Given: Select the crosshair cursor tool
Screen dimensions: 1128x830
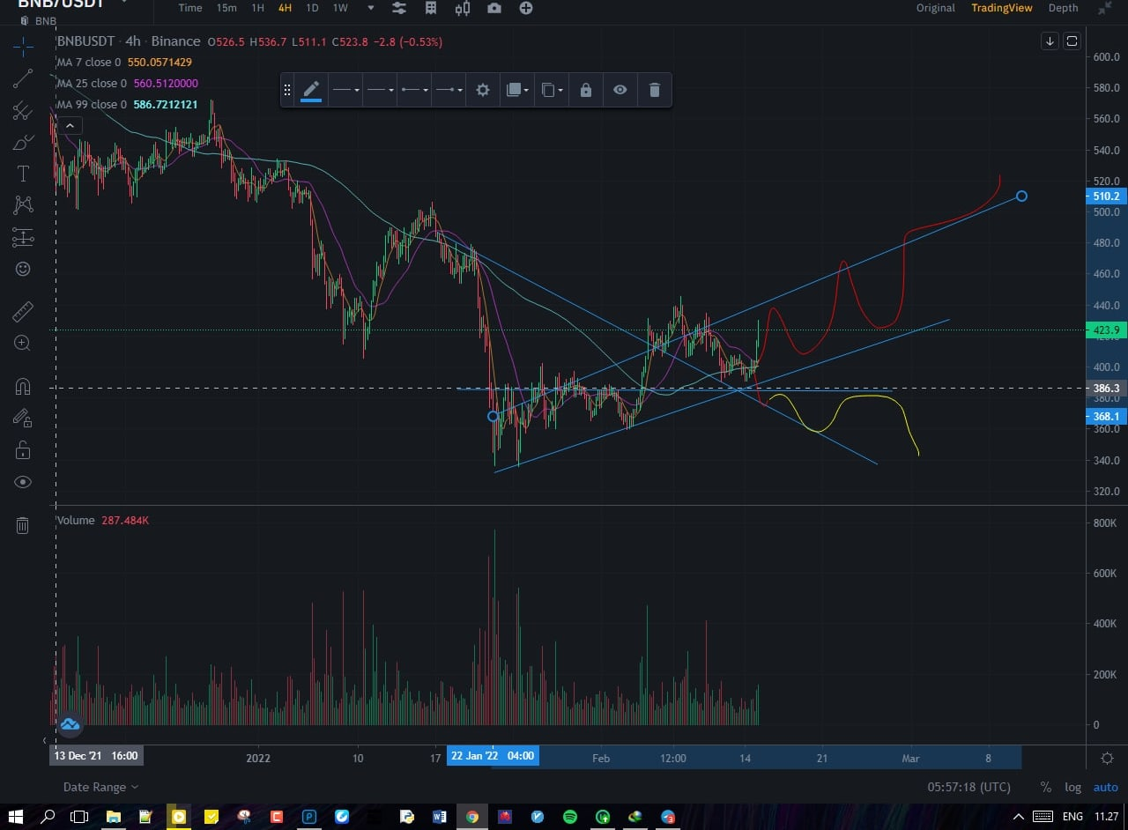Looking at the screenshot, I should point(23,47).
